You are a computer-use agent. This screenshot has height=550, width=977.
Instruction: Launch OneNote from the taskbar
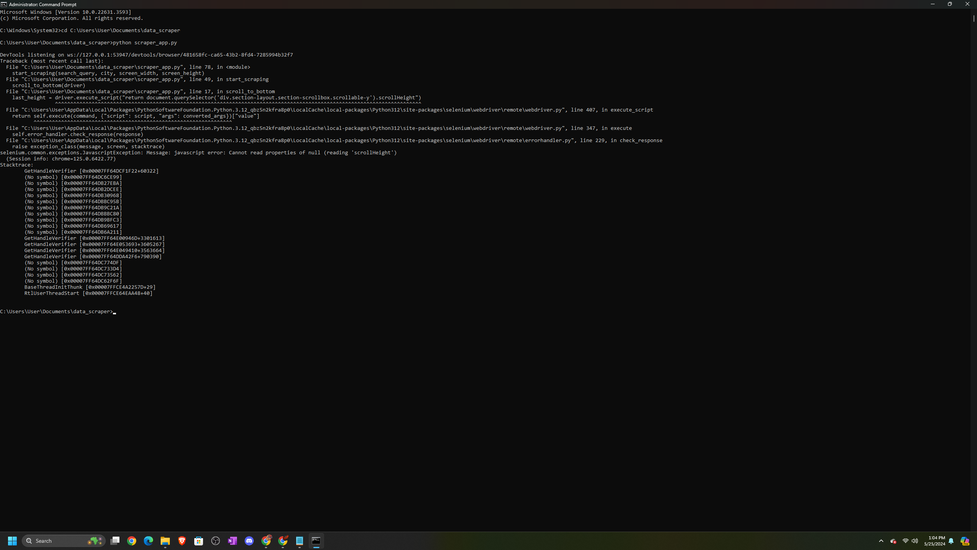click(232, 541)
